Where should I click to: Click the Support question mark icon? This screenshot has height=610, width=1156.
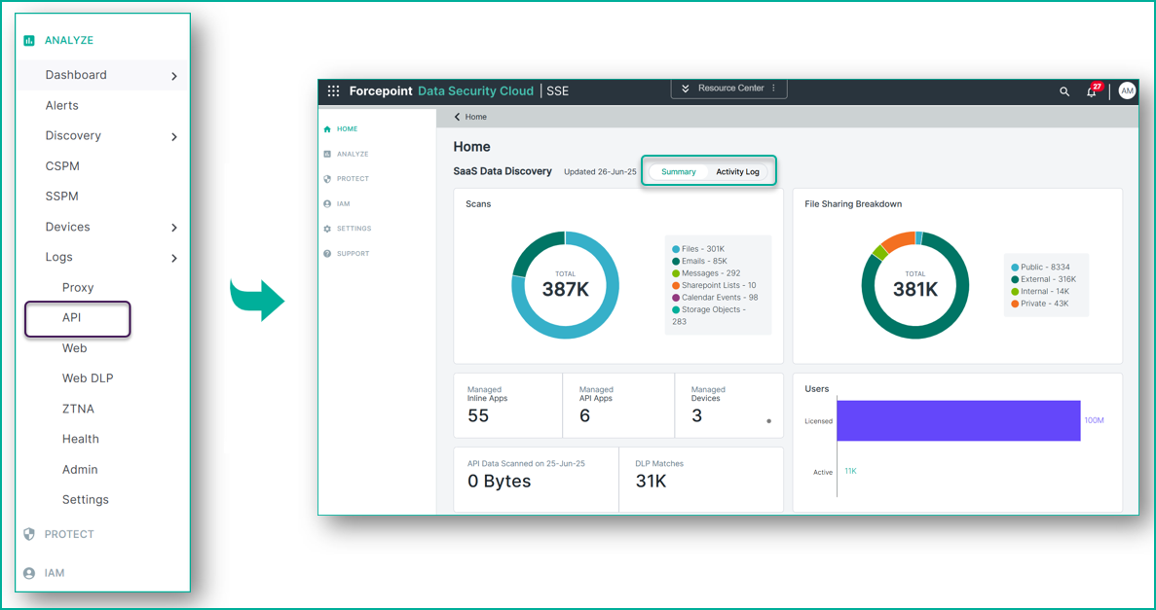click(327, 253)
